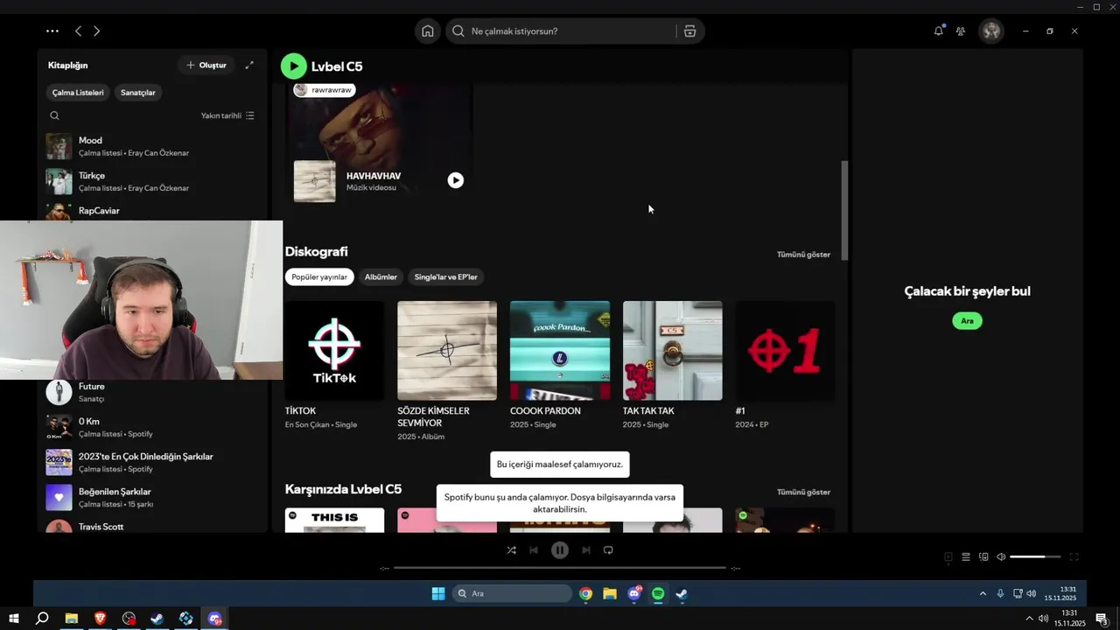Skip to the next track

[x=586, y=550]
